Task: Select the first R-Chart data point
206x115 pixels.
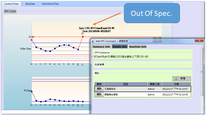Action: point(32,92)
